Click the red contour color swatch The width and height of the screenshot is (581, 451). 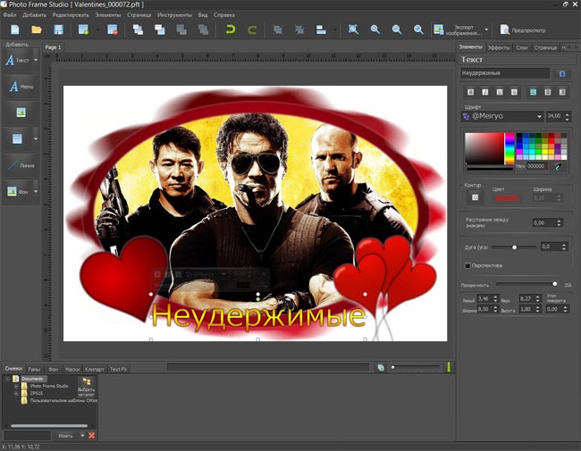click(508, 198)
